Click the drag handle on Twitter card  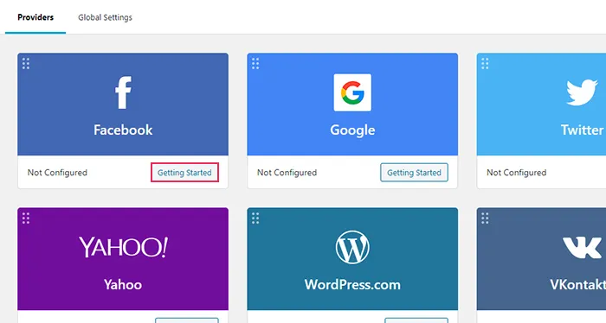[485, 64]
